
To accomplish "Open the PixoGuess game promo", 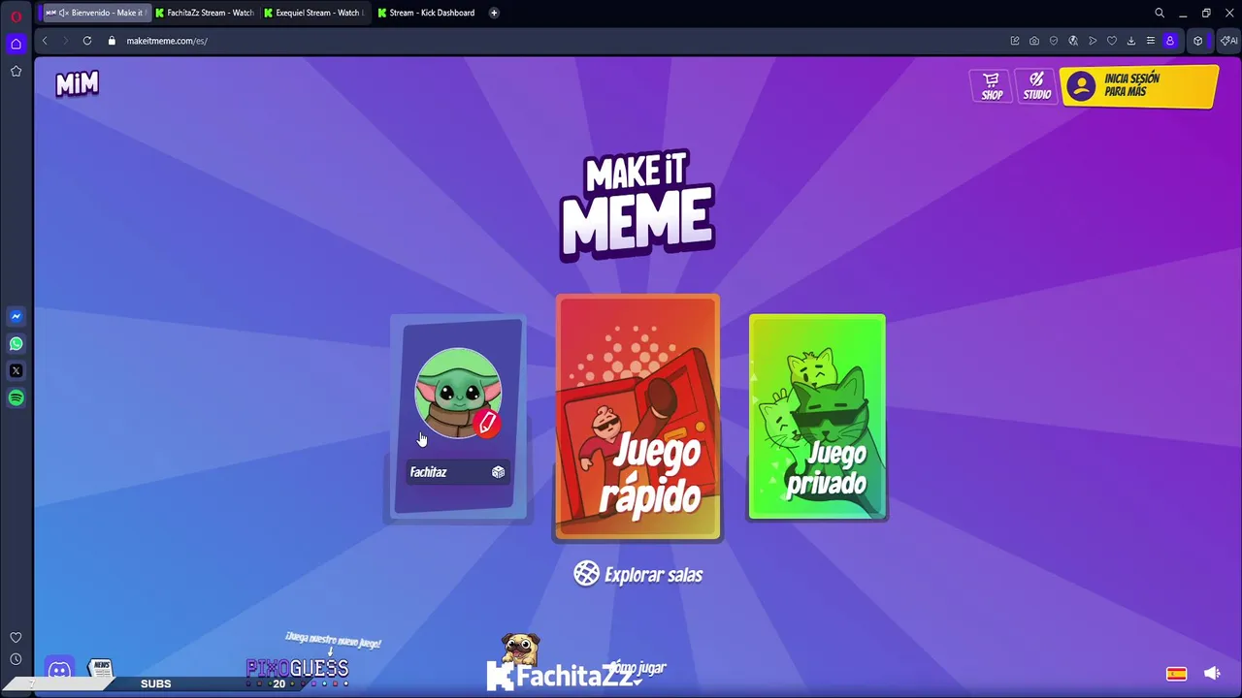I will click(297, 667).
